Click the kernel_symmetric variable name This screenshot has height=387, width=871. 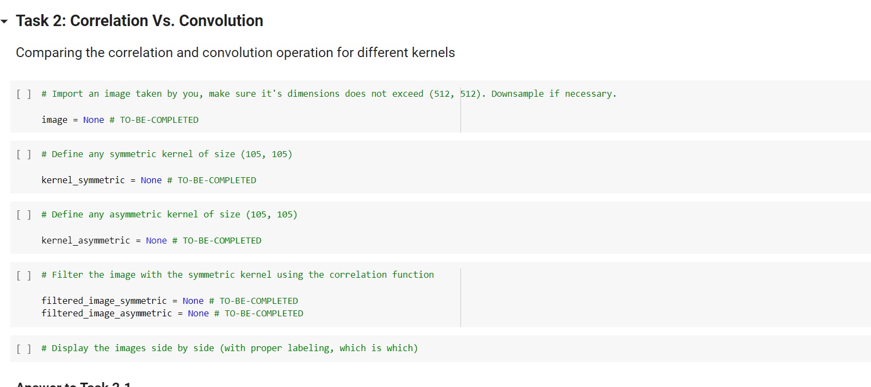(83, 180)
